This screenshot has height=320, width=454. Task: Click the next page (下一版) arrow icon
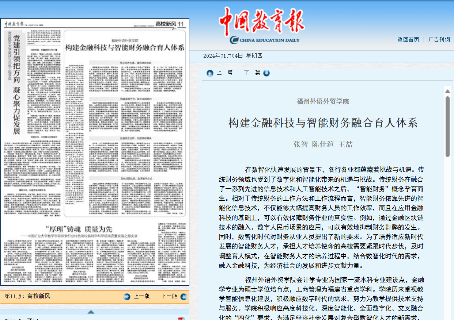(184, 297)
